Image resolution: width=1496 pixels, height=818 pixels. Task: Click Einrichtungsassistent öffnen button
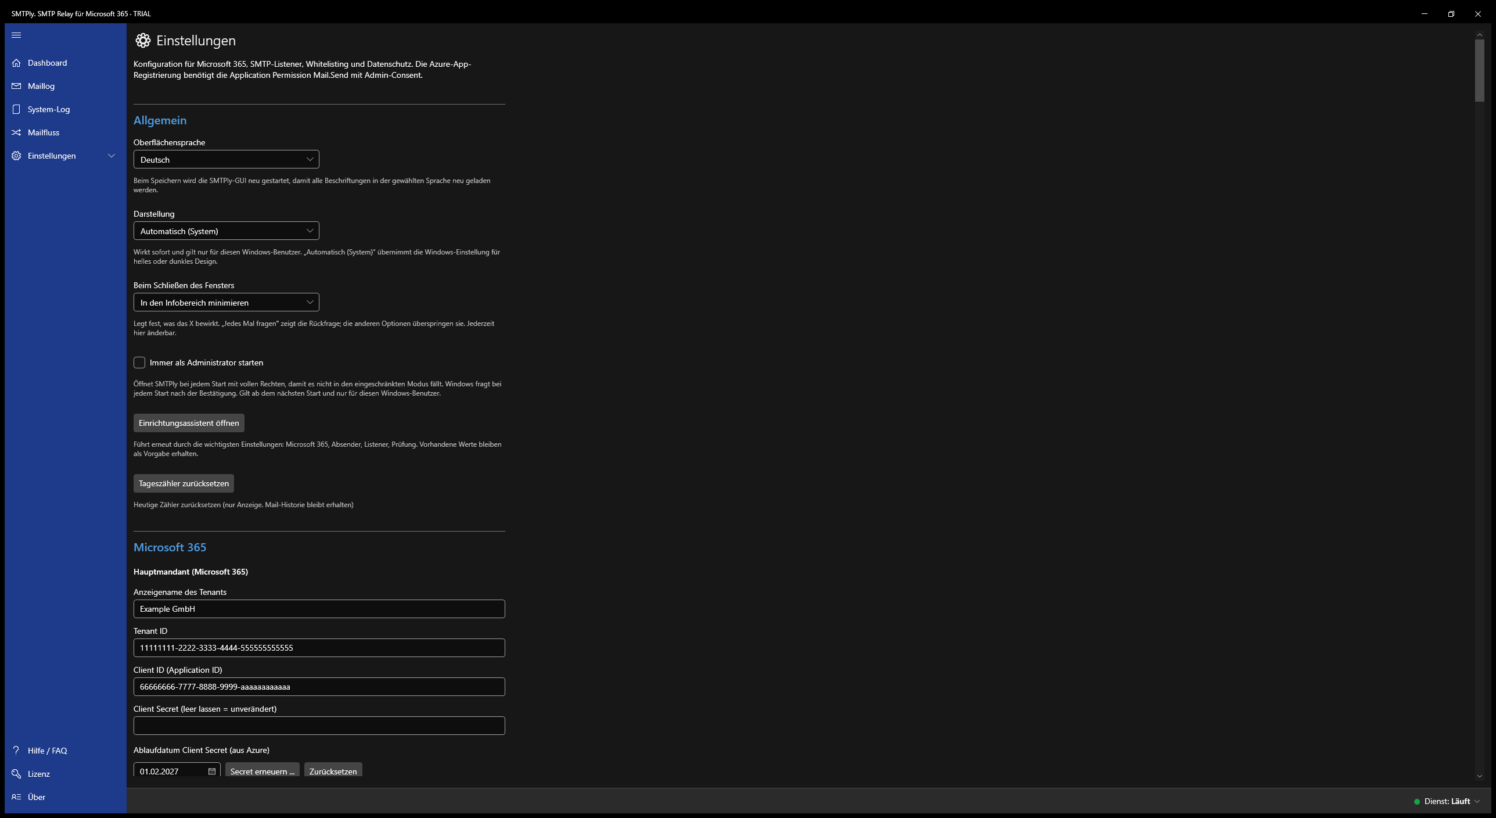(189, 423)
